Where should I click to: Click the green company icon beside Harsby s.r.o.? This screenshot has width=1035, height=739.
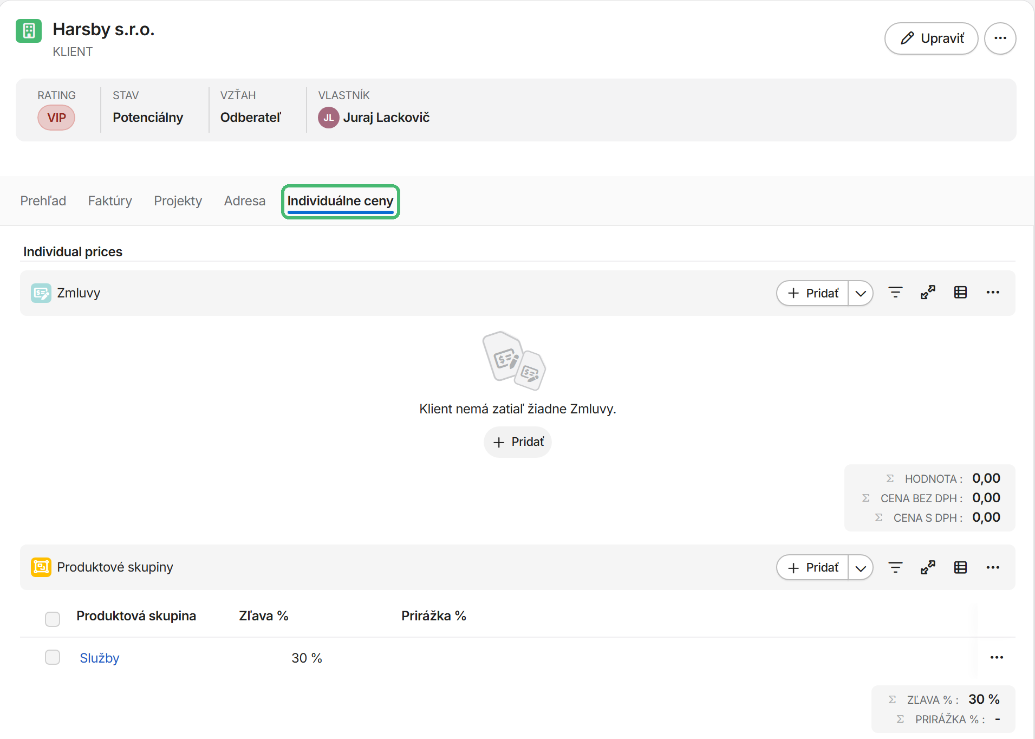tap(29, 30)
